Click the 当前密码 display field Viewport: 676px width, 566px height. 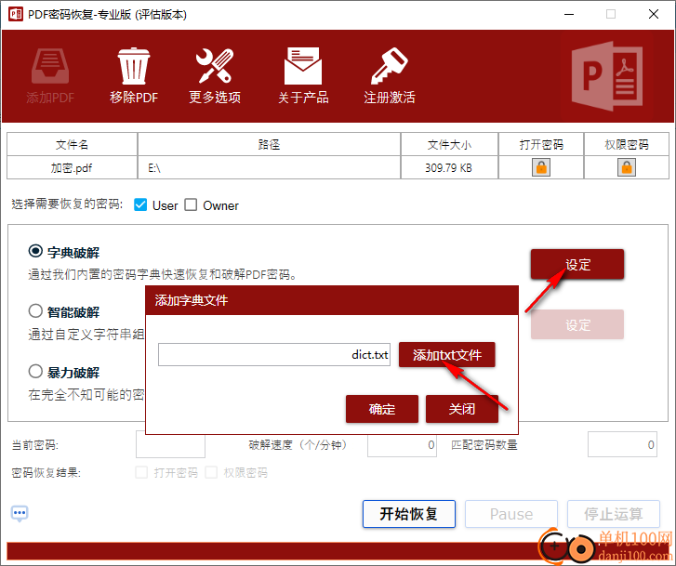click(170, 444)
